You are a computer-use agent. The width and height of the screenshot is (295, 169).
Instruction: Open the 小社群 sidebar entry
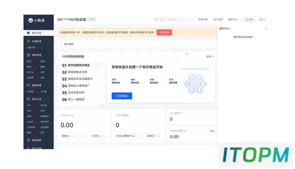(30, 122)
